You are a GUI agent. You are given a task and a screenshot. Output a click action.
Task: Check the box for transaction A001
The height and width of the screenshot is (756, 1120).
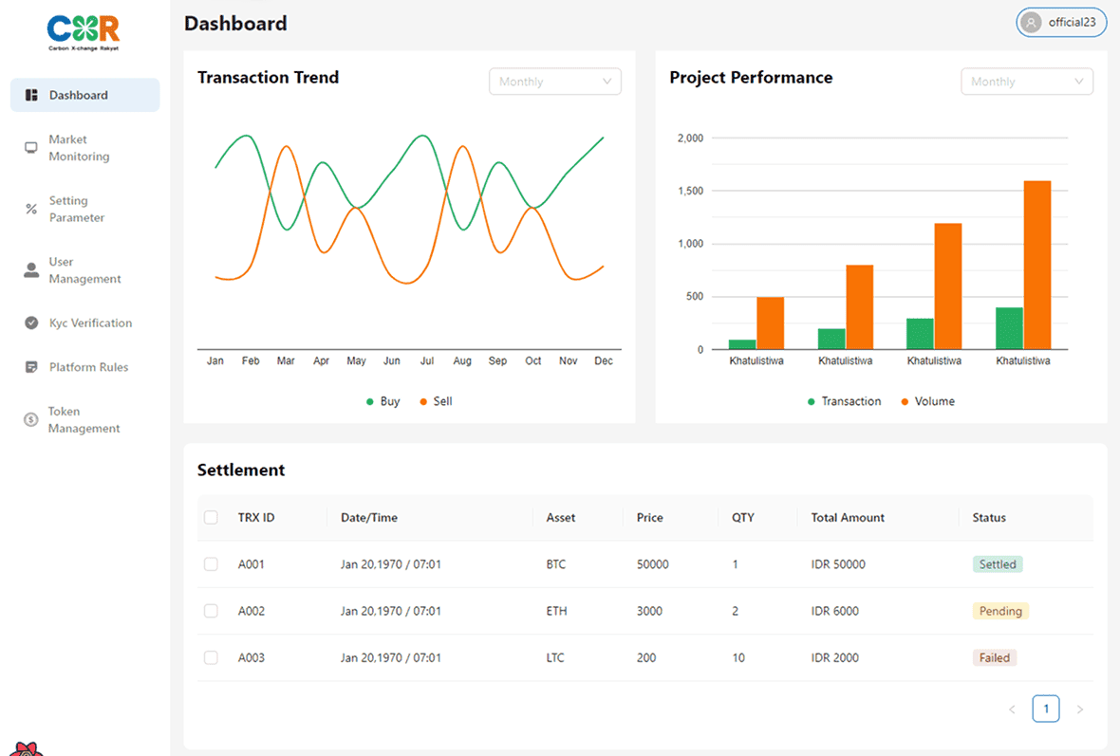click(x=211, y=564)
